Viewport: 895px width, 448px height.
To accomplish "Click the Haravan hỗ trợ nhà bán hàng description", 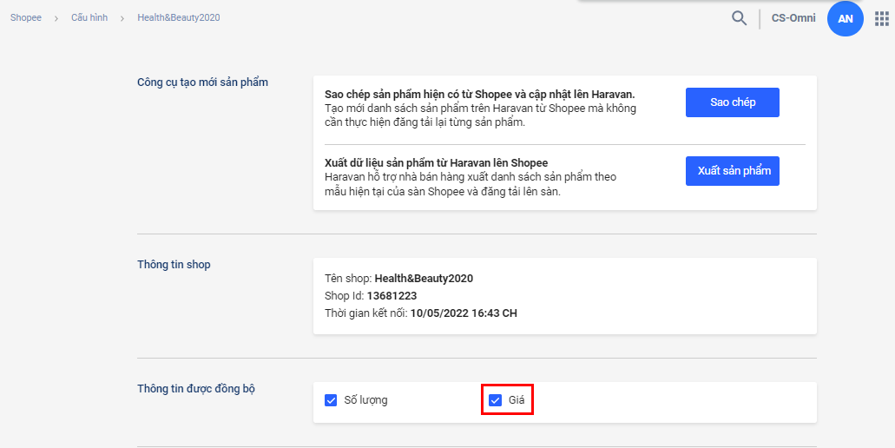I will (470, 177).
